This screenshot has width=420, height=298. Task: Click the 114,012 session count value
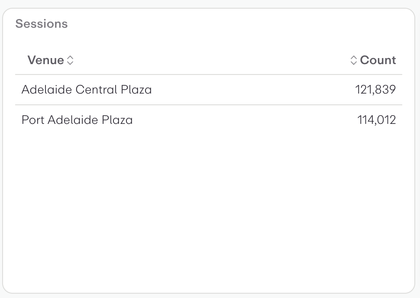click(377, 120)
